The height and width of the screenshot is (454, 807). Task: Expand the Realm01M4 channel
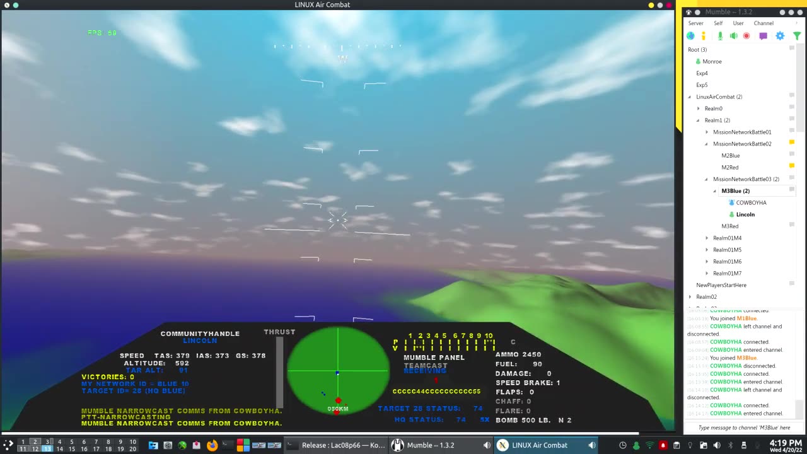coord(707,238)
